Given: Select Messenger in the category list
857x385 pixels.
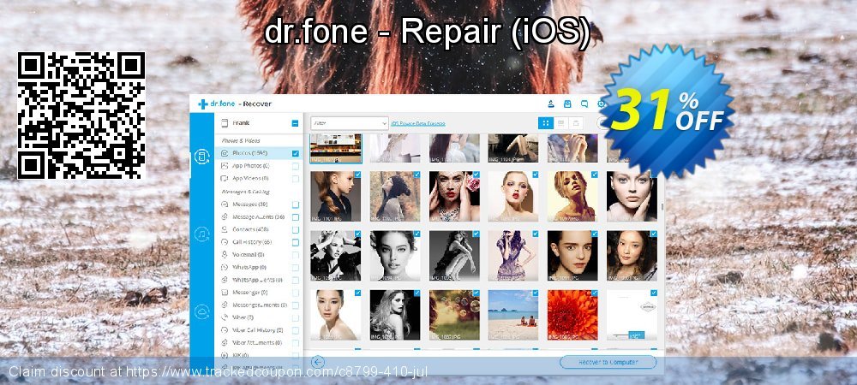Looking at the screenshot, I should 249,293.
